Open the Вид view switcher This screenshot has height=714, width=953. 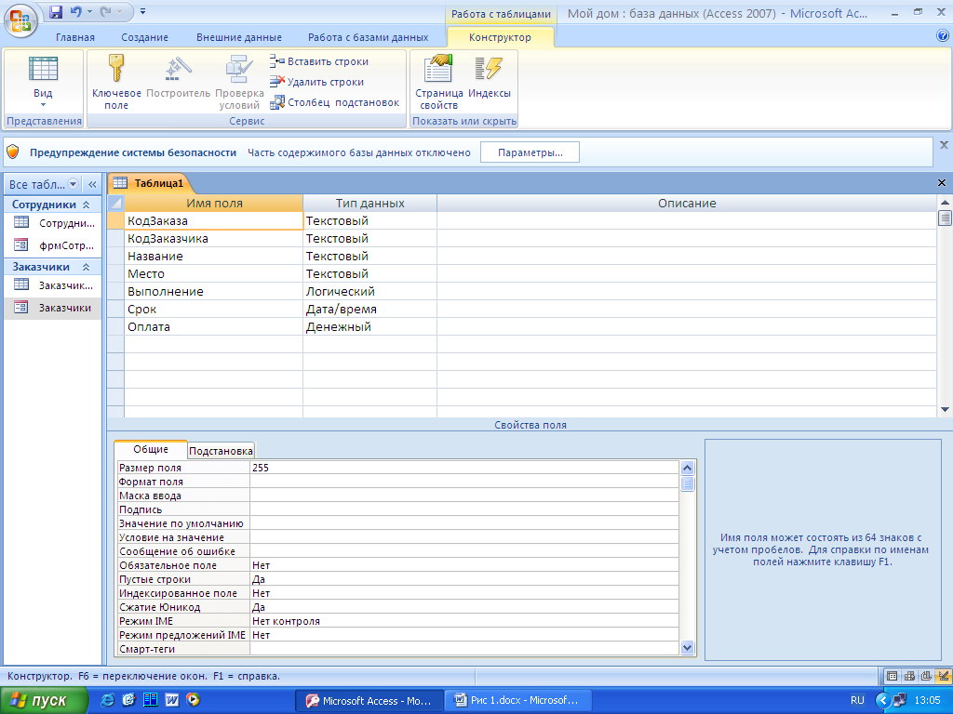click(43, 82)
